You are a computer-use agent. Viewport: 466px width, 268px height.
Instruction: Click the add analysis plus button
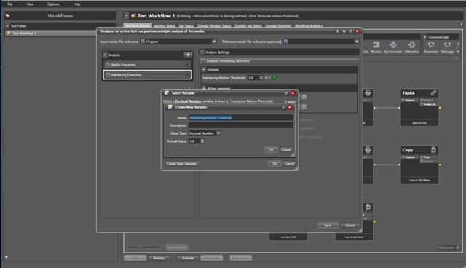click(x=188, y=55)
